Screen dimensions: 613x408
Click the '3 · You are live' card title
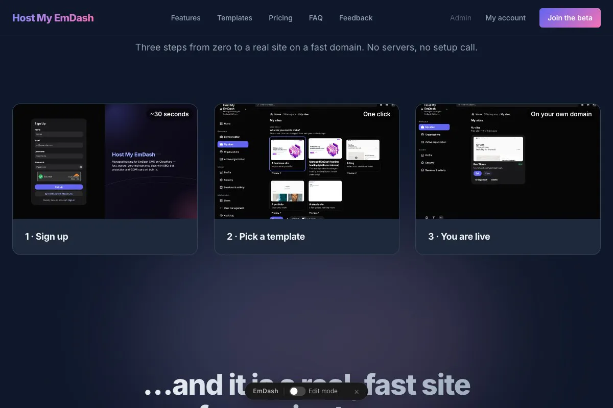click(x=459, y=237)
